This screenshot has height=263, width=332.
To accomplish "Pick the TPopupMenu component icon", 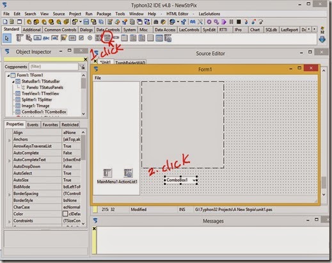I will pos(28,38).
